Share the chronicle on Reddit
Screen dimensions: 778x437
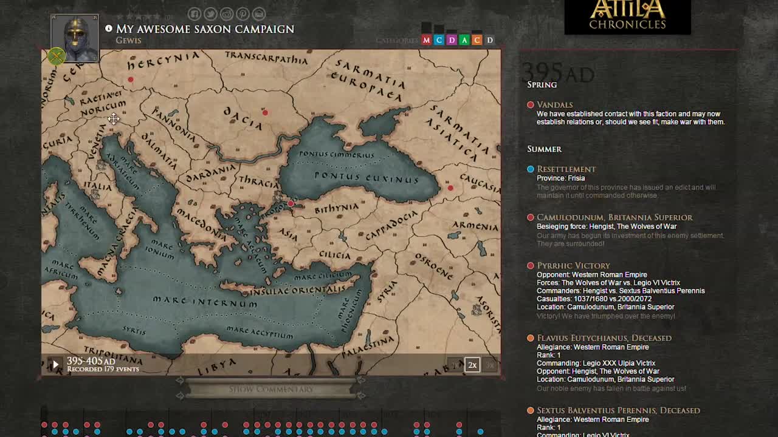pos(227,14)
